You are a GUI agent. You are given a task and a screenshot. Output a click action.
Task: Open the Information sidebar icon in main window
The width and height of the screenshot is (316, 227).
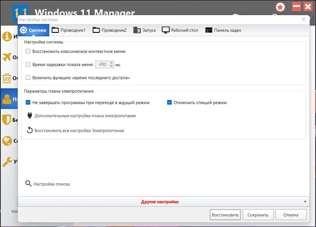7,37
